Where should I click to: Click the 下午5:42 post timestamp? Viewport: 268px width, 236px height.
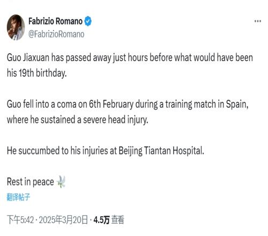tap(20, 220)
